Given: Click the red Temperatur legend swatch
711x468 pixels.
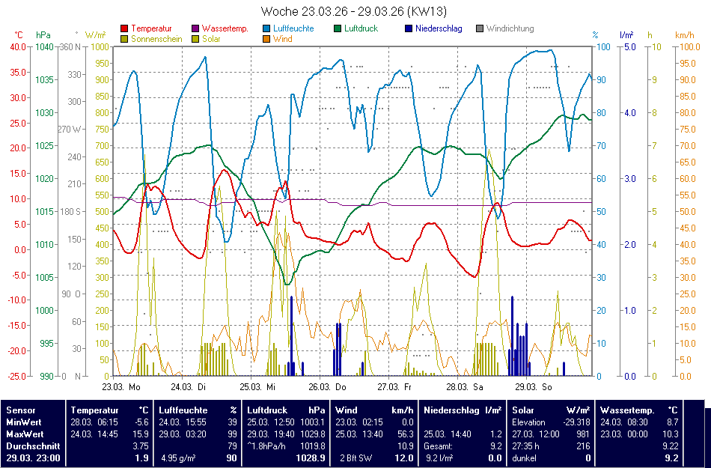Looking at the screenshot, I should (124, 29).
